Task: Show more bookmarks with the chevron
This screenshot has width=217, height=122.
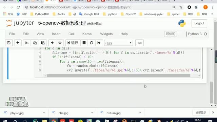Action: [212, 14]
